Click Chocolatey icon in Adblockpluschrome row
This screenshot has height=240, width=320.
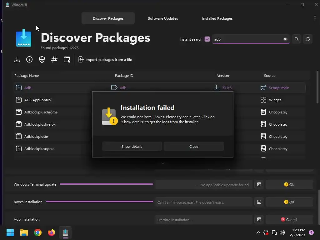[263, 112]
